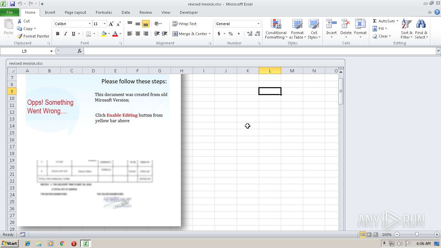Toggle Underline formatting
The height and width of the screenshot is (248, 441).
point(73,34)
